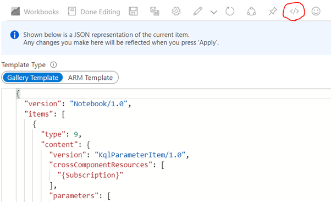Click the "parameters" key

(x=74, y=195)
